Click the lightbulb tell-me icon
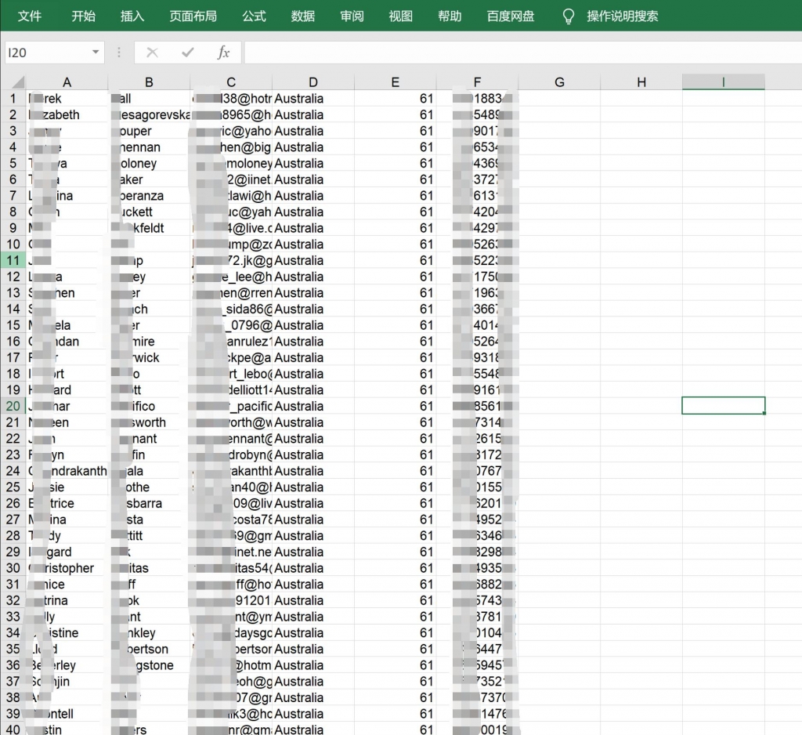This screenshot has width=802, height=735. [568, 16]
